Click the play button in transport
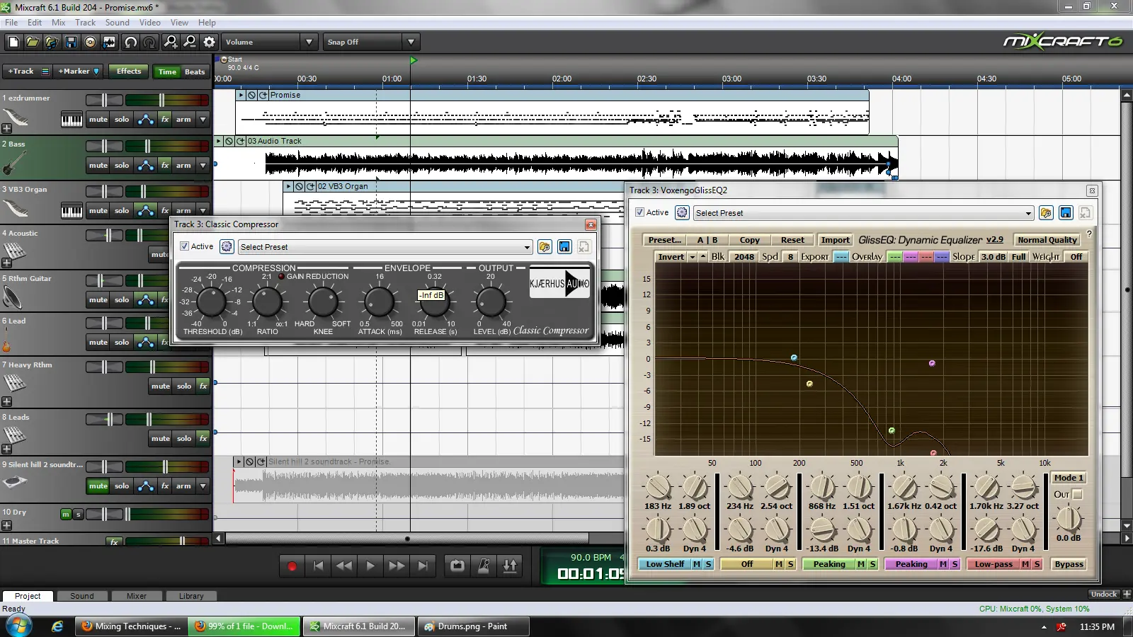Viewport: 1133px width, 637px height. pos(370,566)
